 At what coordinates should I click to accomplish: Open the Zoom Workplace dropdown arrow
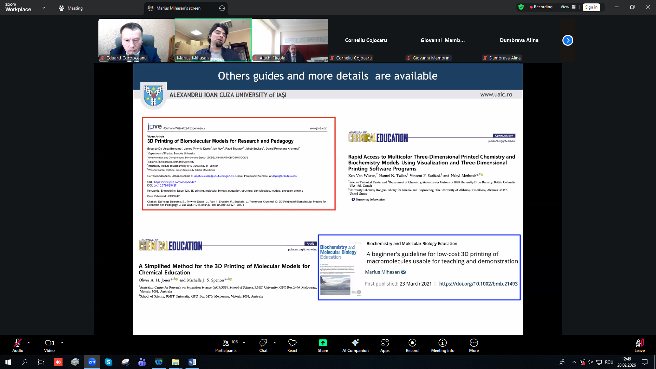(x=44, y=8)
